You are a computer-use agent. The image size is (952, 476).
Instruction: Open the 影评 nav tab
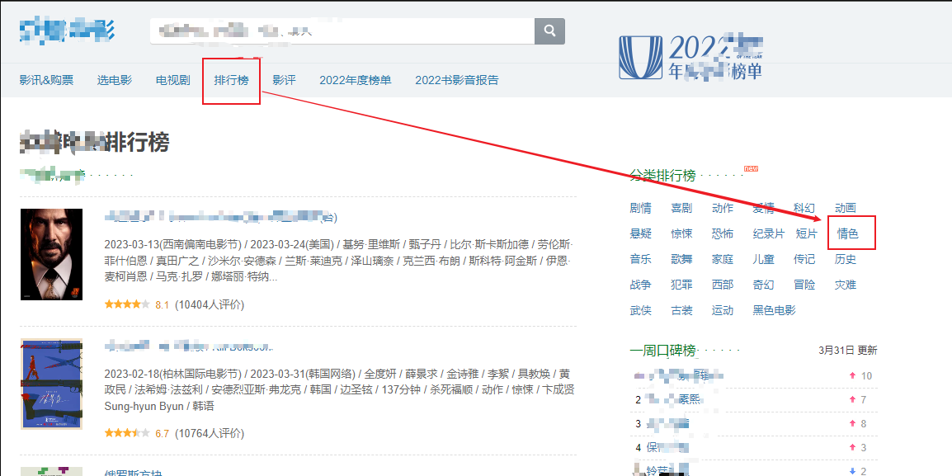coord(284,80)
